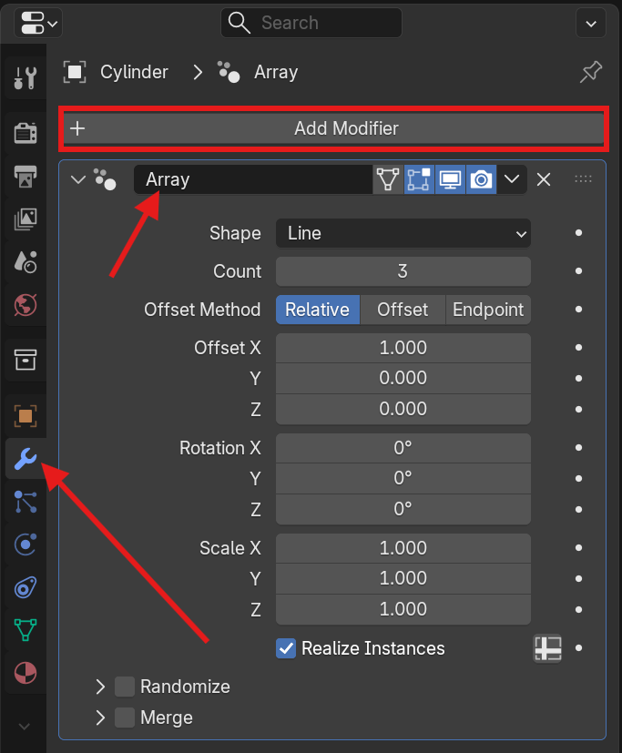Image resolution: width=622 pixels, height=753 pixels.
Task: Uncheck the Realize Instances checkbox
Action: point(286,648)
